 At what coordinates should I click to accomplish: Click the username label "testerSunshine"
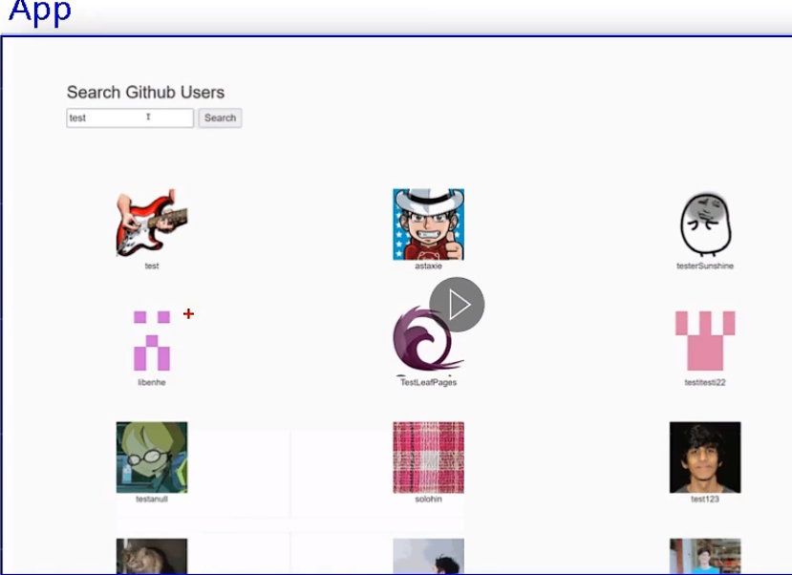click(x=705, y=266)
